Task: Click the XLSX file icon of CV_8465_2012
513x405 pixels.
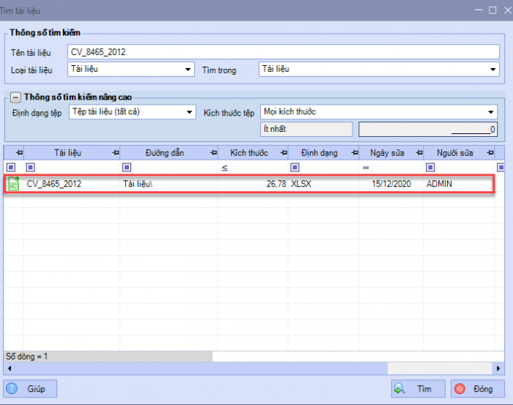Action: (x=13, y=184)
